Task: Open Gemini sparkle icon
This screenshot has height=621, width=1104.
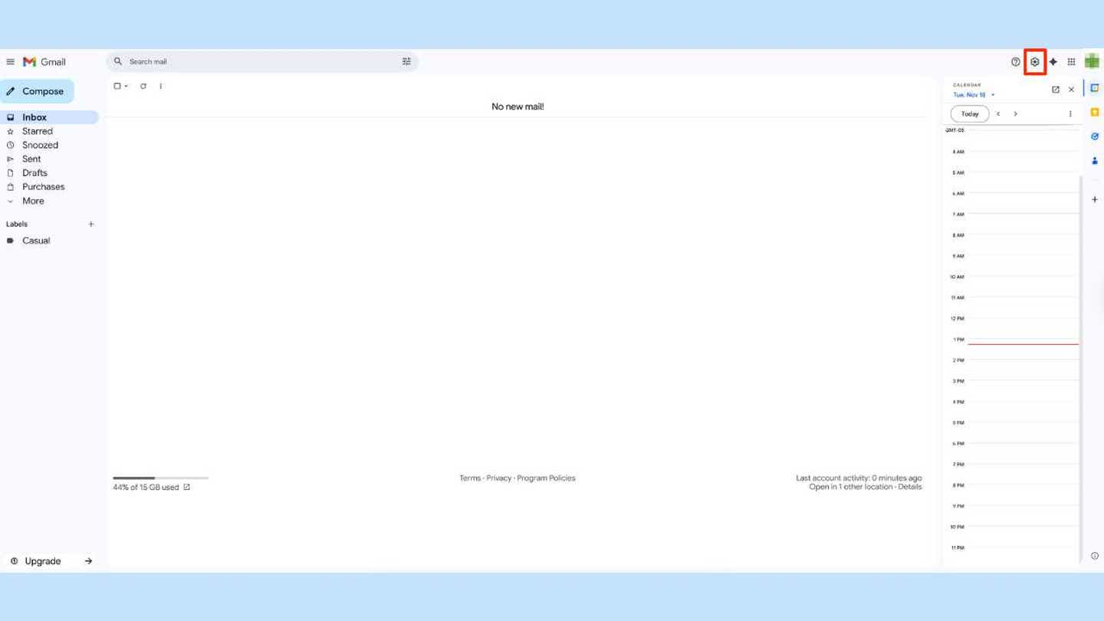Action: click(x=1053, y=62)
